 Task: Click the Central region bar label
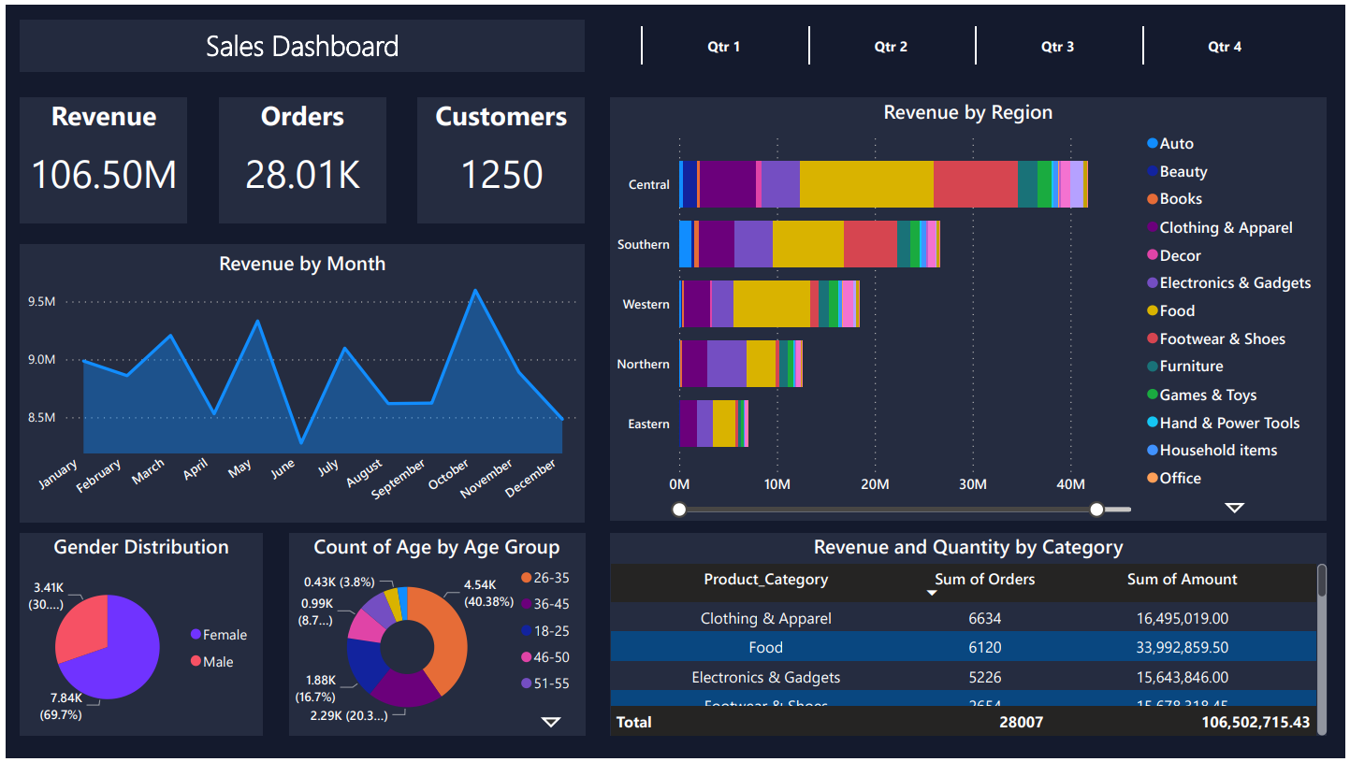click(x=649, y=184)
